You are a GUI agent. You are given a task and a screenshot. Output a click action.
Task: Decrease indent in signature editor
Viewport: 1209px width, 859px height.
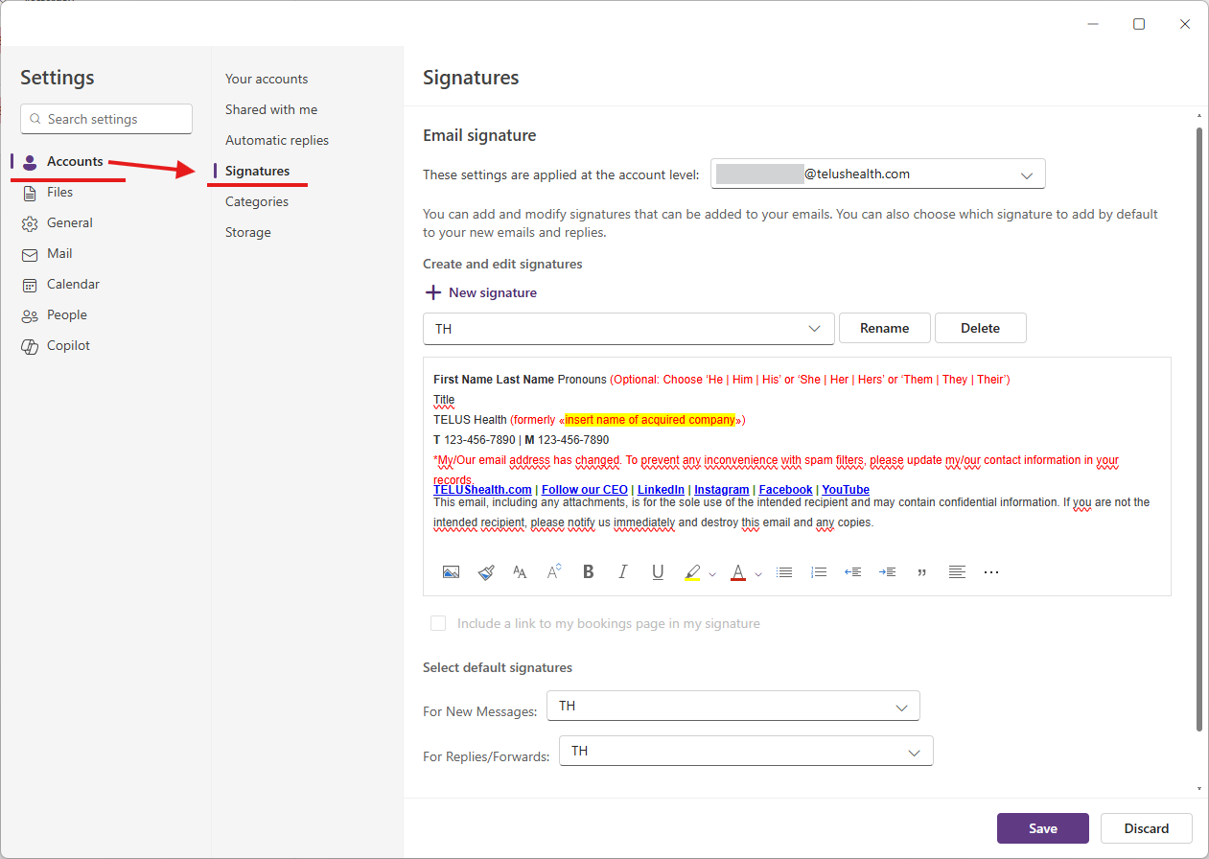(x=852, y=572)
